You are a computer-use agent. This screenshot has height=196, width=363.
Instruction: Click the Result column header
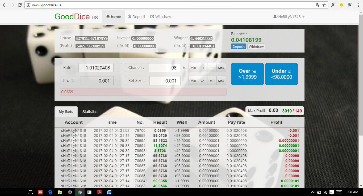pos(160,122)
